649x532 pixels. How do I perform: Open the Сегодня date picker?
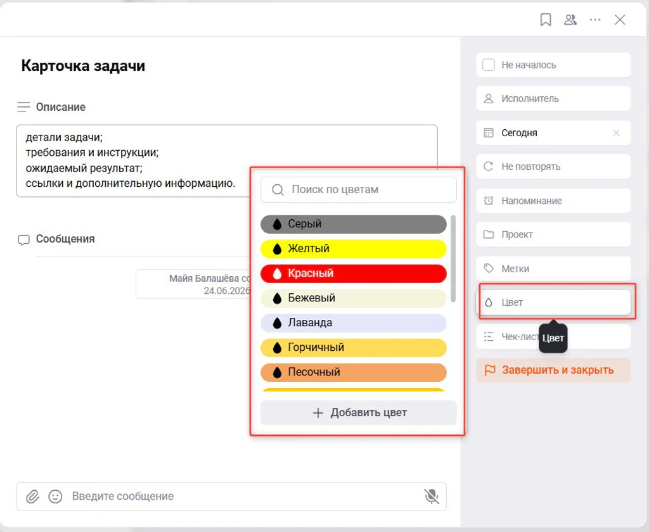tap(553, 133)
